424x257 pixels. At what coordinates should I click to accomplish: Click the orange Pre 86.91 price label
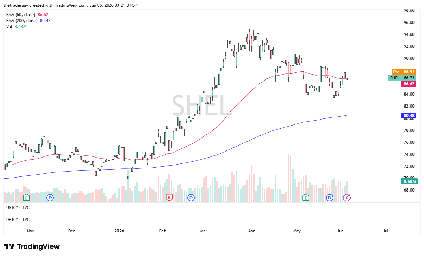tap(404, 72)
